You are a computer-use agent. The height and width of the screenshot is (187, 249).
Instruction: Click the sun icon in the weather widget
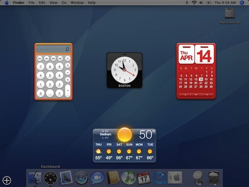[124, 135]
